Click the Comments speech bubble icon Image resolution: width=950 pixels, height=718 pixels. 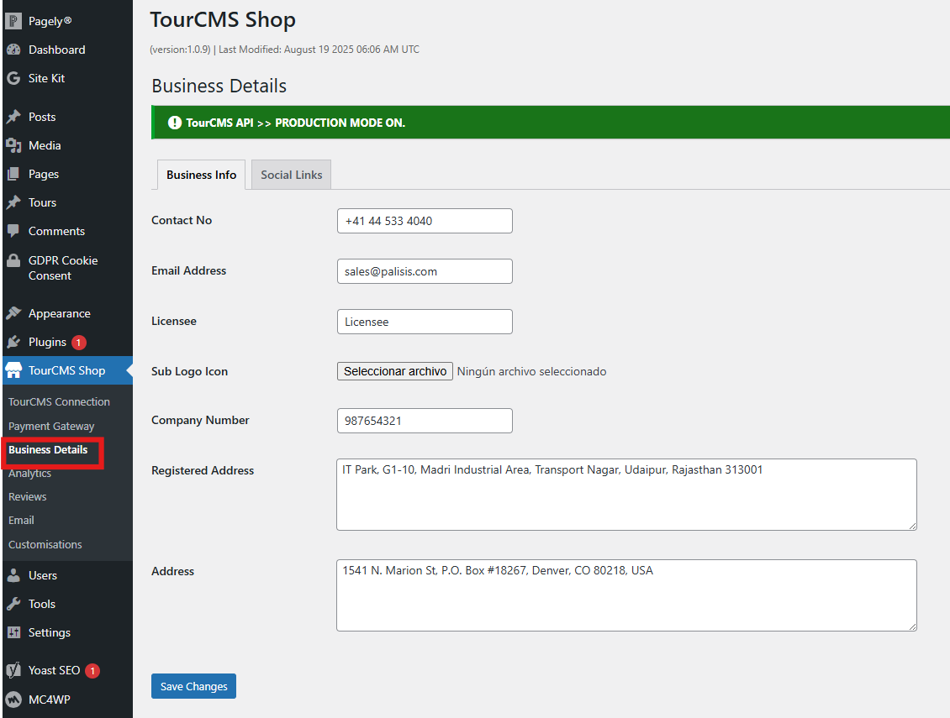[13, 231]
